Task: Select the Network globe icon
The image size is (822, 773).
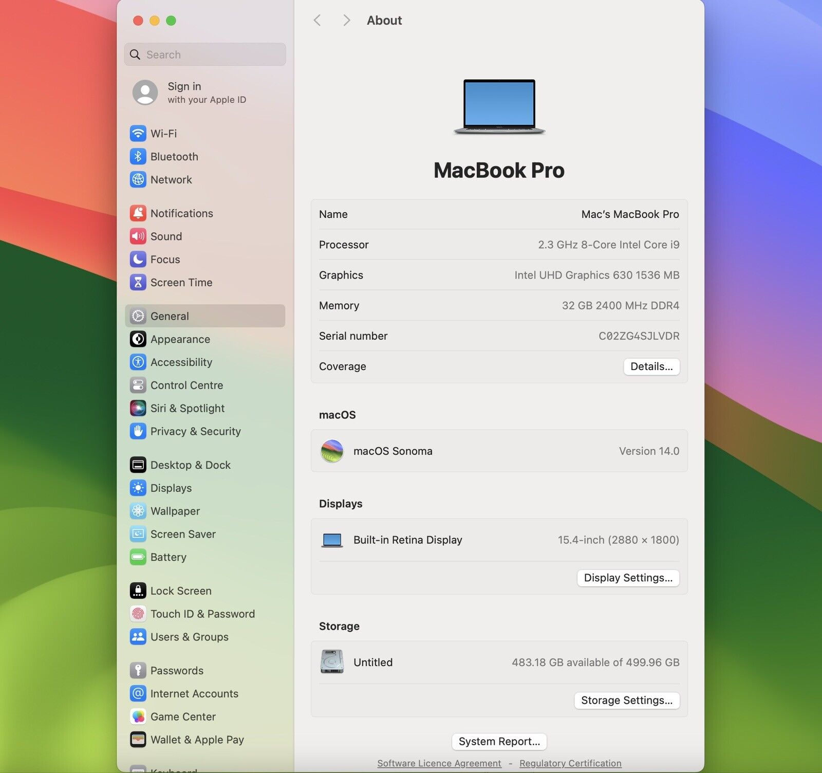Action: click(x=138, y=180)
